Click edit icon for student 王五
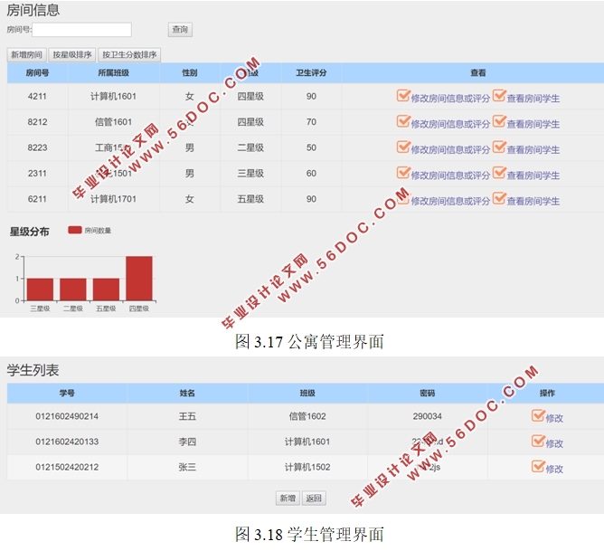604x551 pixels. coord(538,416)
